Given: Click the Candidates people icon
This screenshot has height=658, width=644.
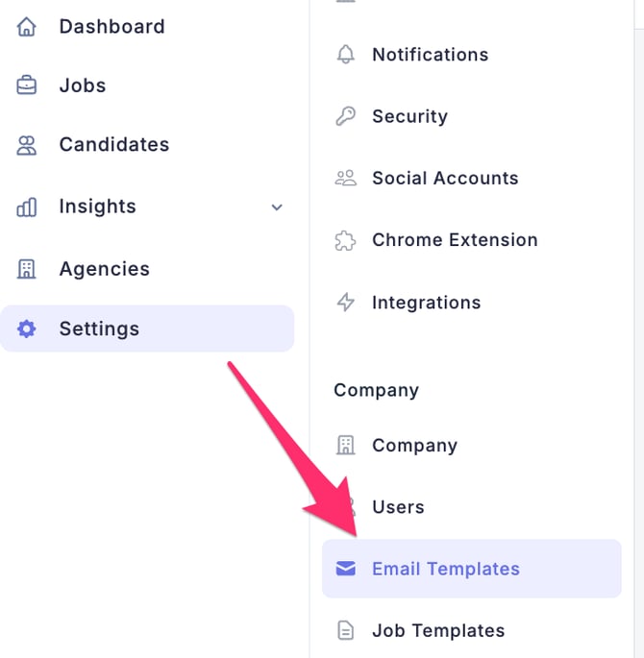Looking at the screenshot, I should [x=27, y=145].
